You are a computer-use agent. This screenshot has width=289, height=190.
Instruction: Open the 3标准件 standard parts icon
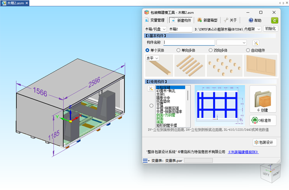click(x=263, y=120)
